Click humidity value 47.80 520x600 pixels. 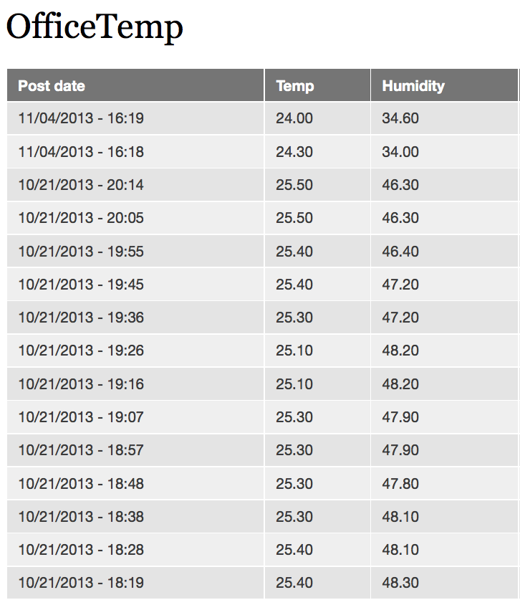click(400, 484)
